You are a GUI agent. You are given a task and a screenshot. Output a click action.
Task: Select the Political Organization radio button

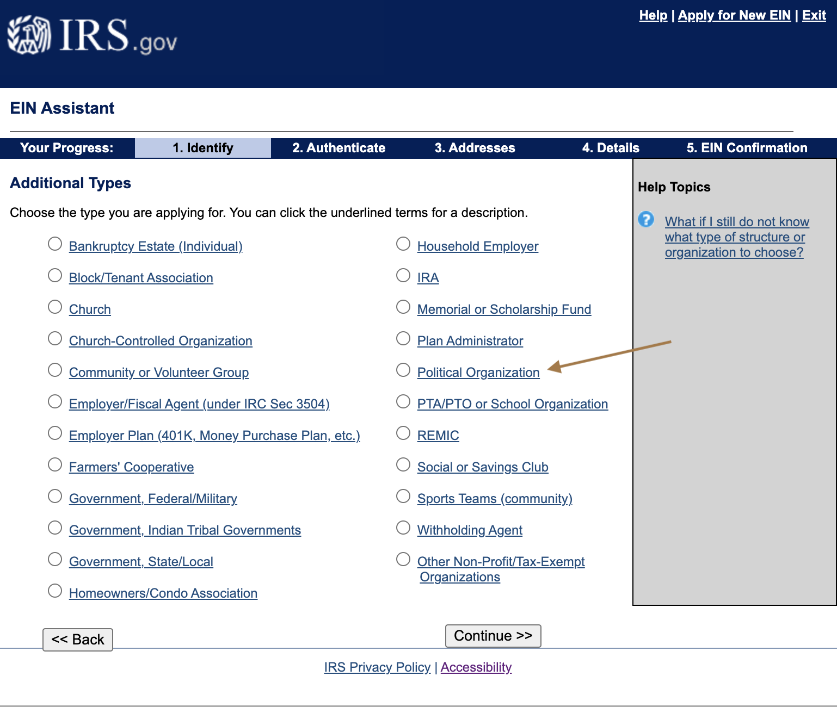tap(403, 370)
